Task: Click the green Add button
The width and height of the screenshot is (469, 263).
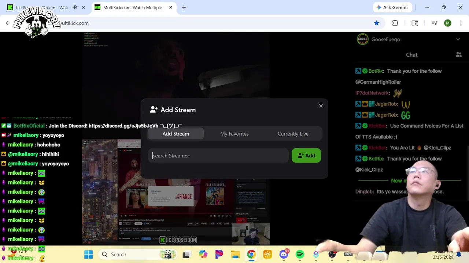Action: point(306,156)
